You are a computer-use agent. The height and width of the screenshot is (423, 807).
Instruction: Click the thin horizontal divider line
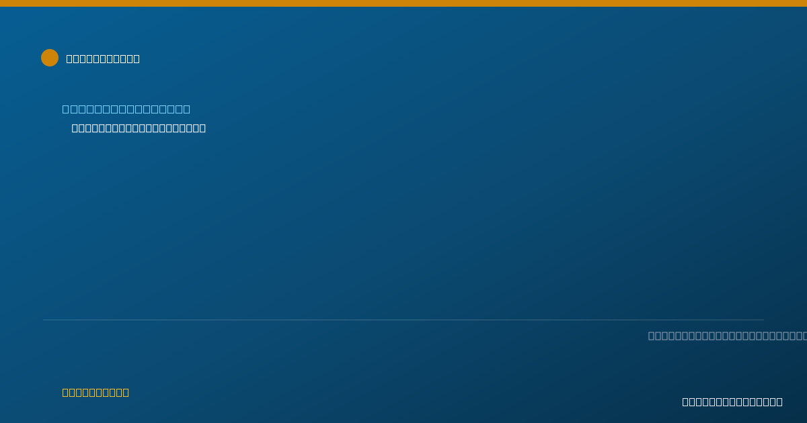point(403,320)
